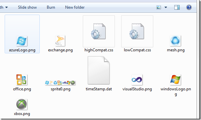Click the visualStudio.png file name
Screen dimensions: 201x120
click(x=137, y=89)
